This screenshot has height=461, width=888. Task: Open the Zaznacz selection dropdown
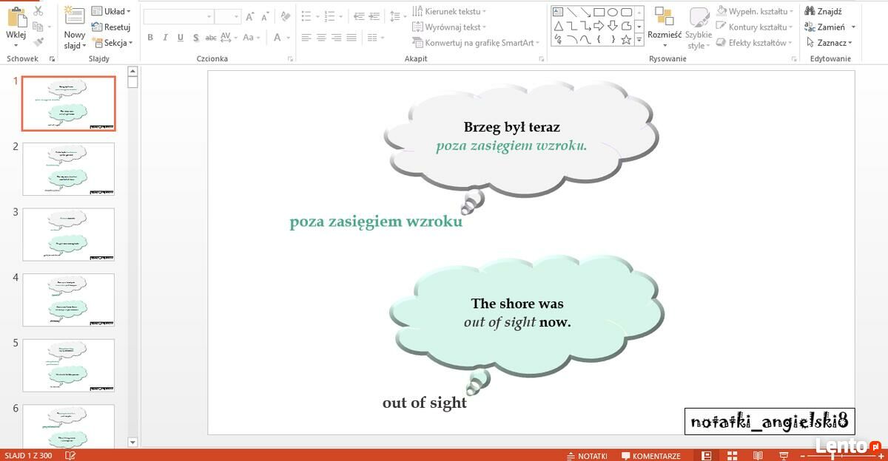831,43
